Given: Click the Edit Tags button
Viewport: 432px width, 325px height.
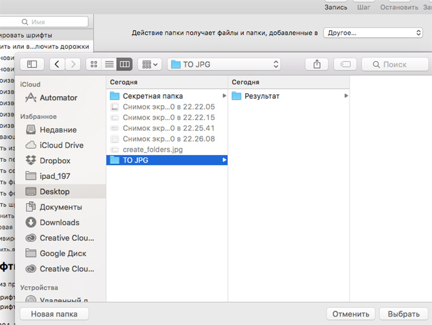Looking at the screenshot, I should 345,64.
